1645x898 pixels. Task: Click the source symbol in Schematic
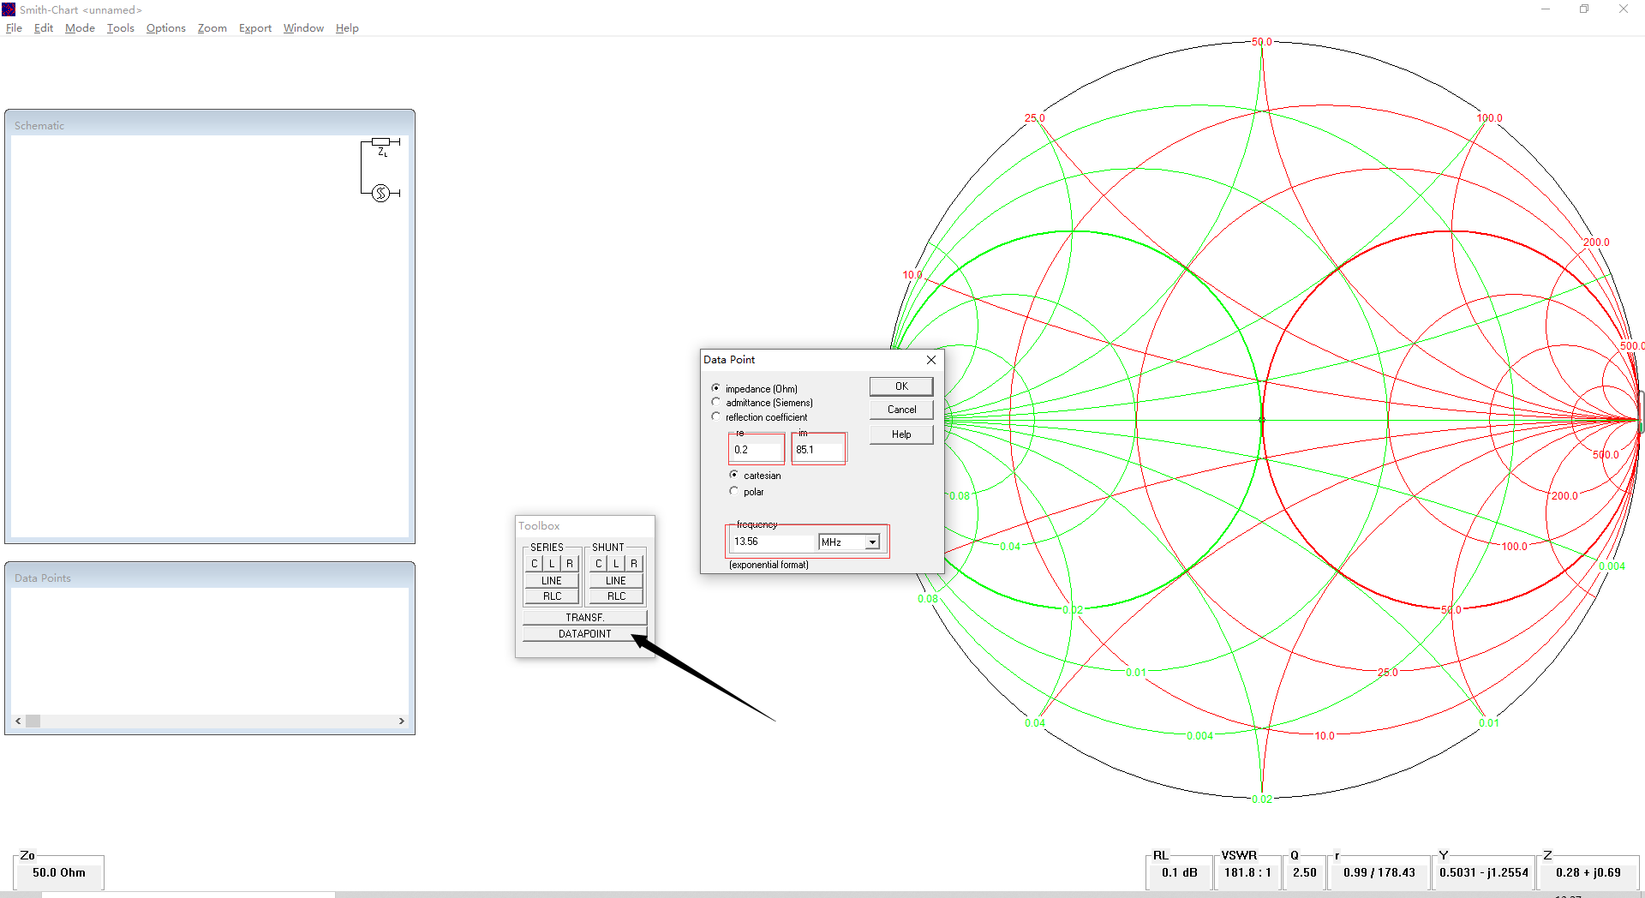coord(381,193)
